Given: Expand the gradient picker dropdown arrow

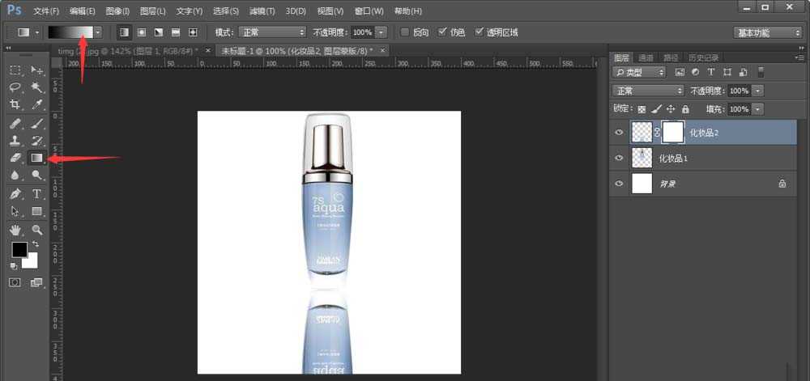Looking at the screenshot, I should click(98, 32).
